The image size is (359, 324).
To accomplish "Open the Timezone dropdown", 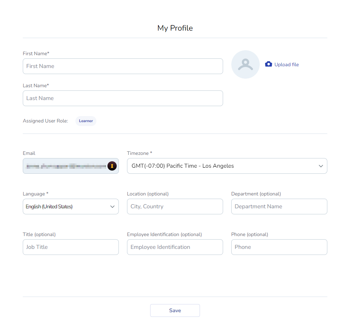I will tap(227, 166).
